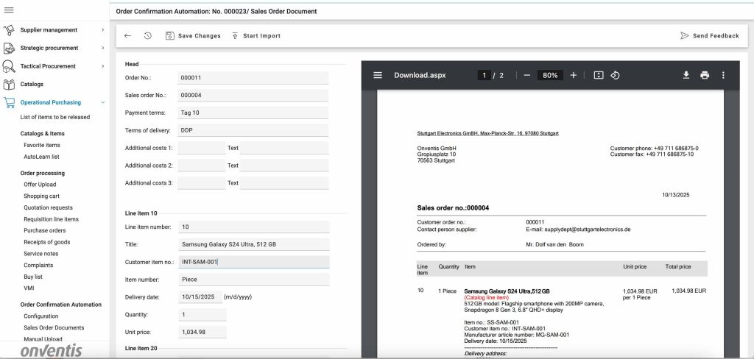Open the history clock icon
The image size is (754, 359).
[148, 35]
